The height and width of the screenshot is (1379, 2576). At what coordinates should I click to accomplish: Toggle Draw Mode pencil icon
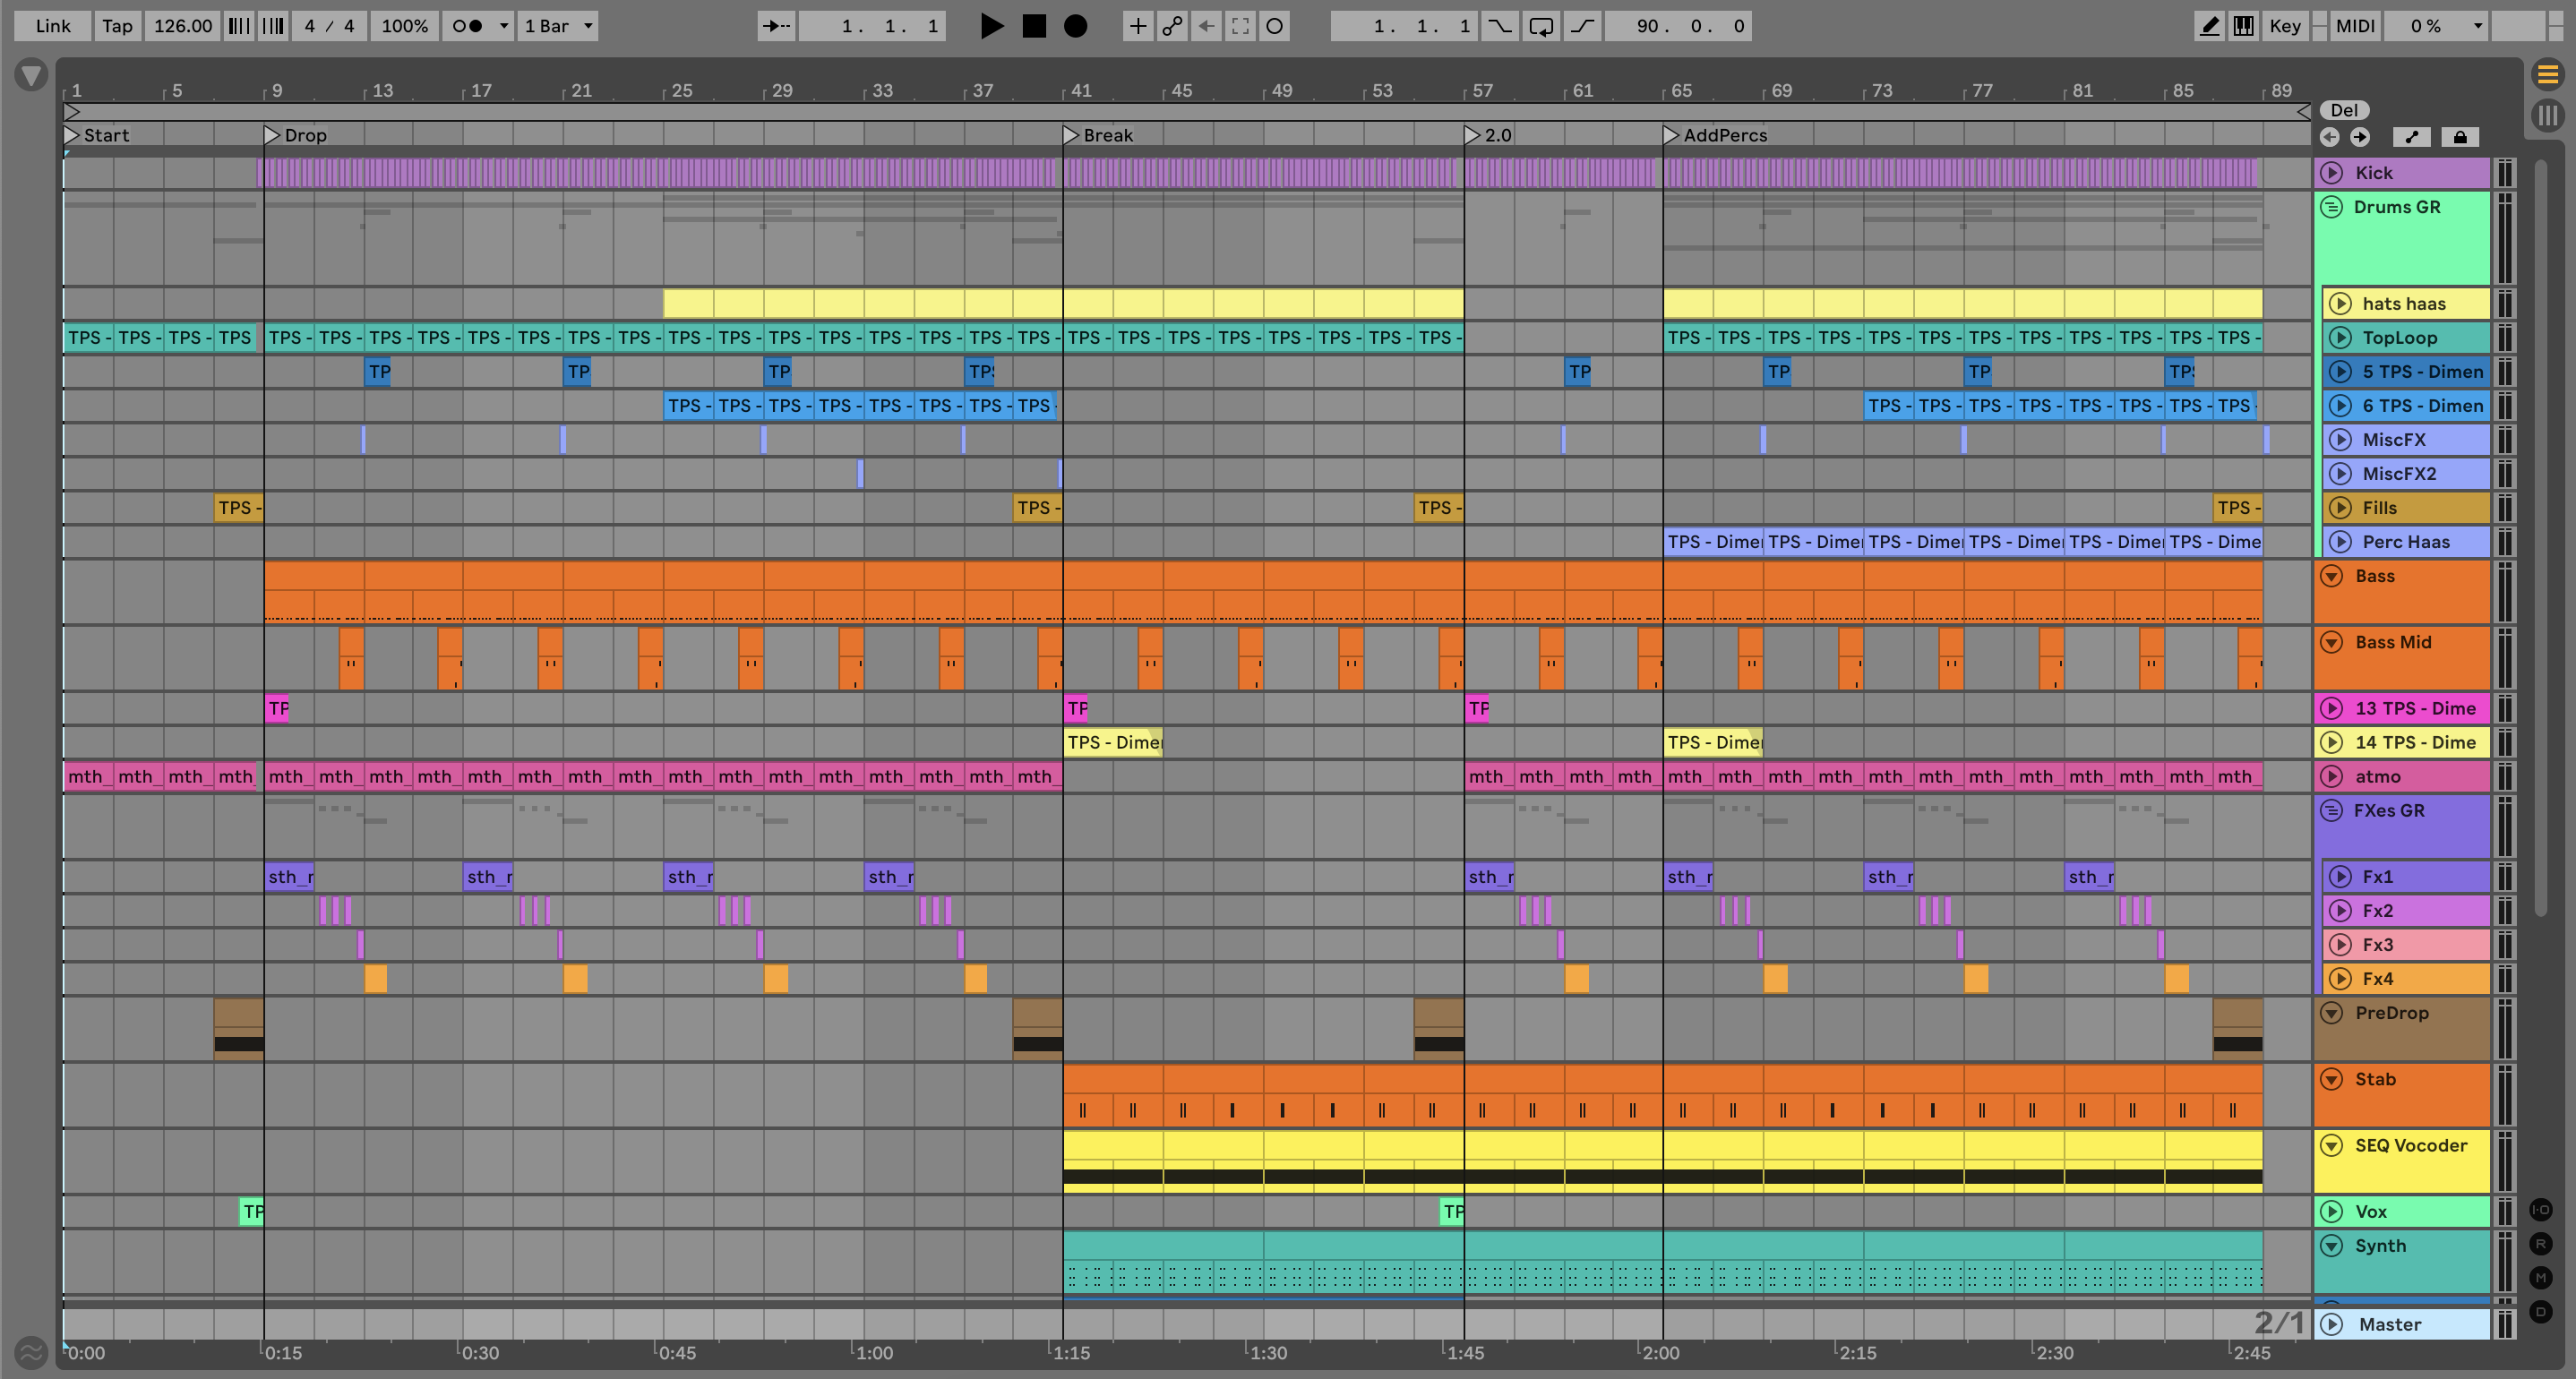click(x=2209, y=26)
